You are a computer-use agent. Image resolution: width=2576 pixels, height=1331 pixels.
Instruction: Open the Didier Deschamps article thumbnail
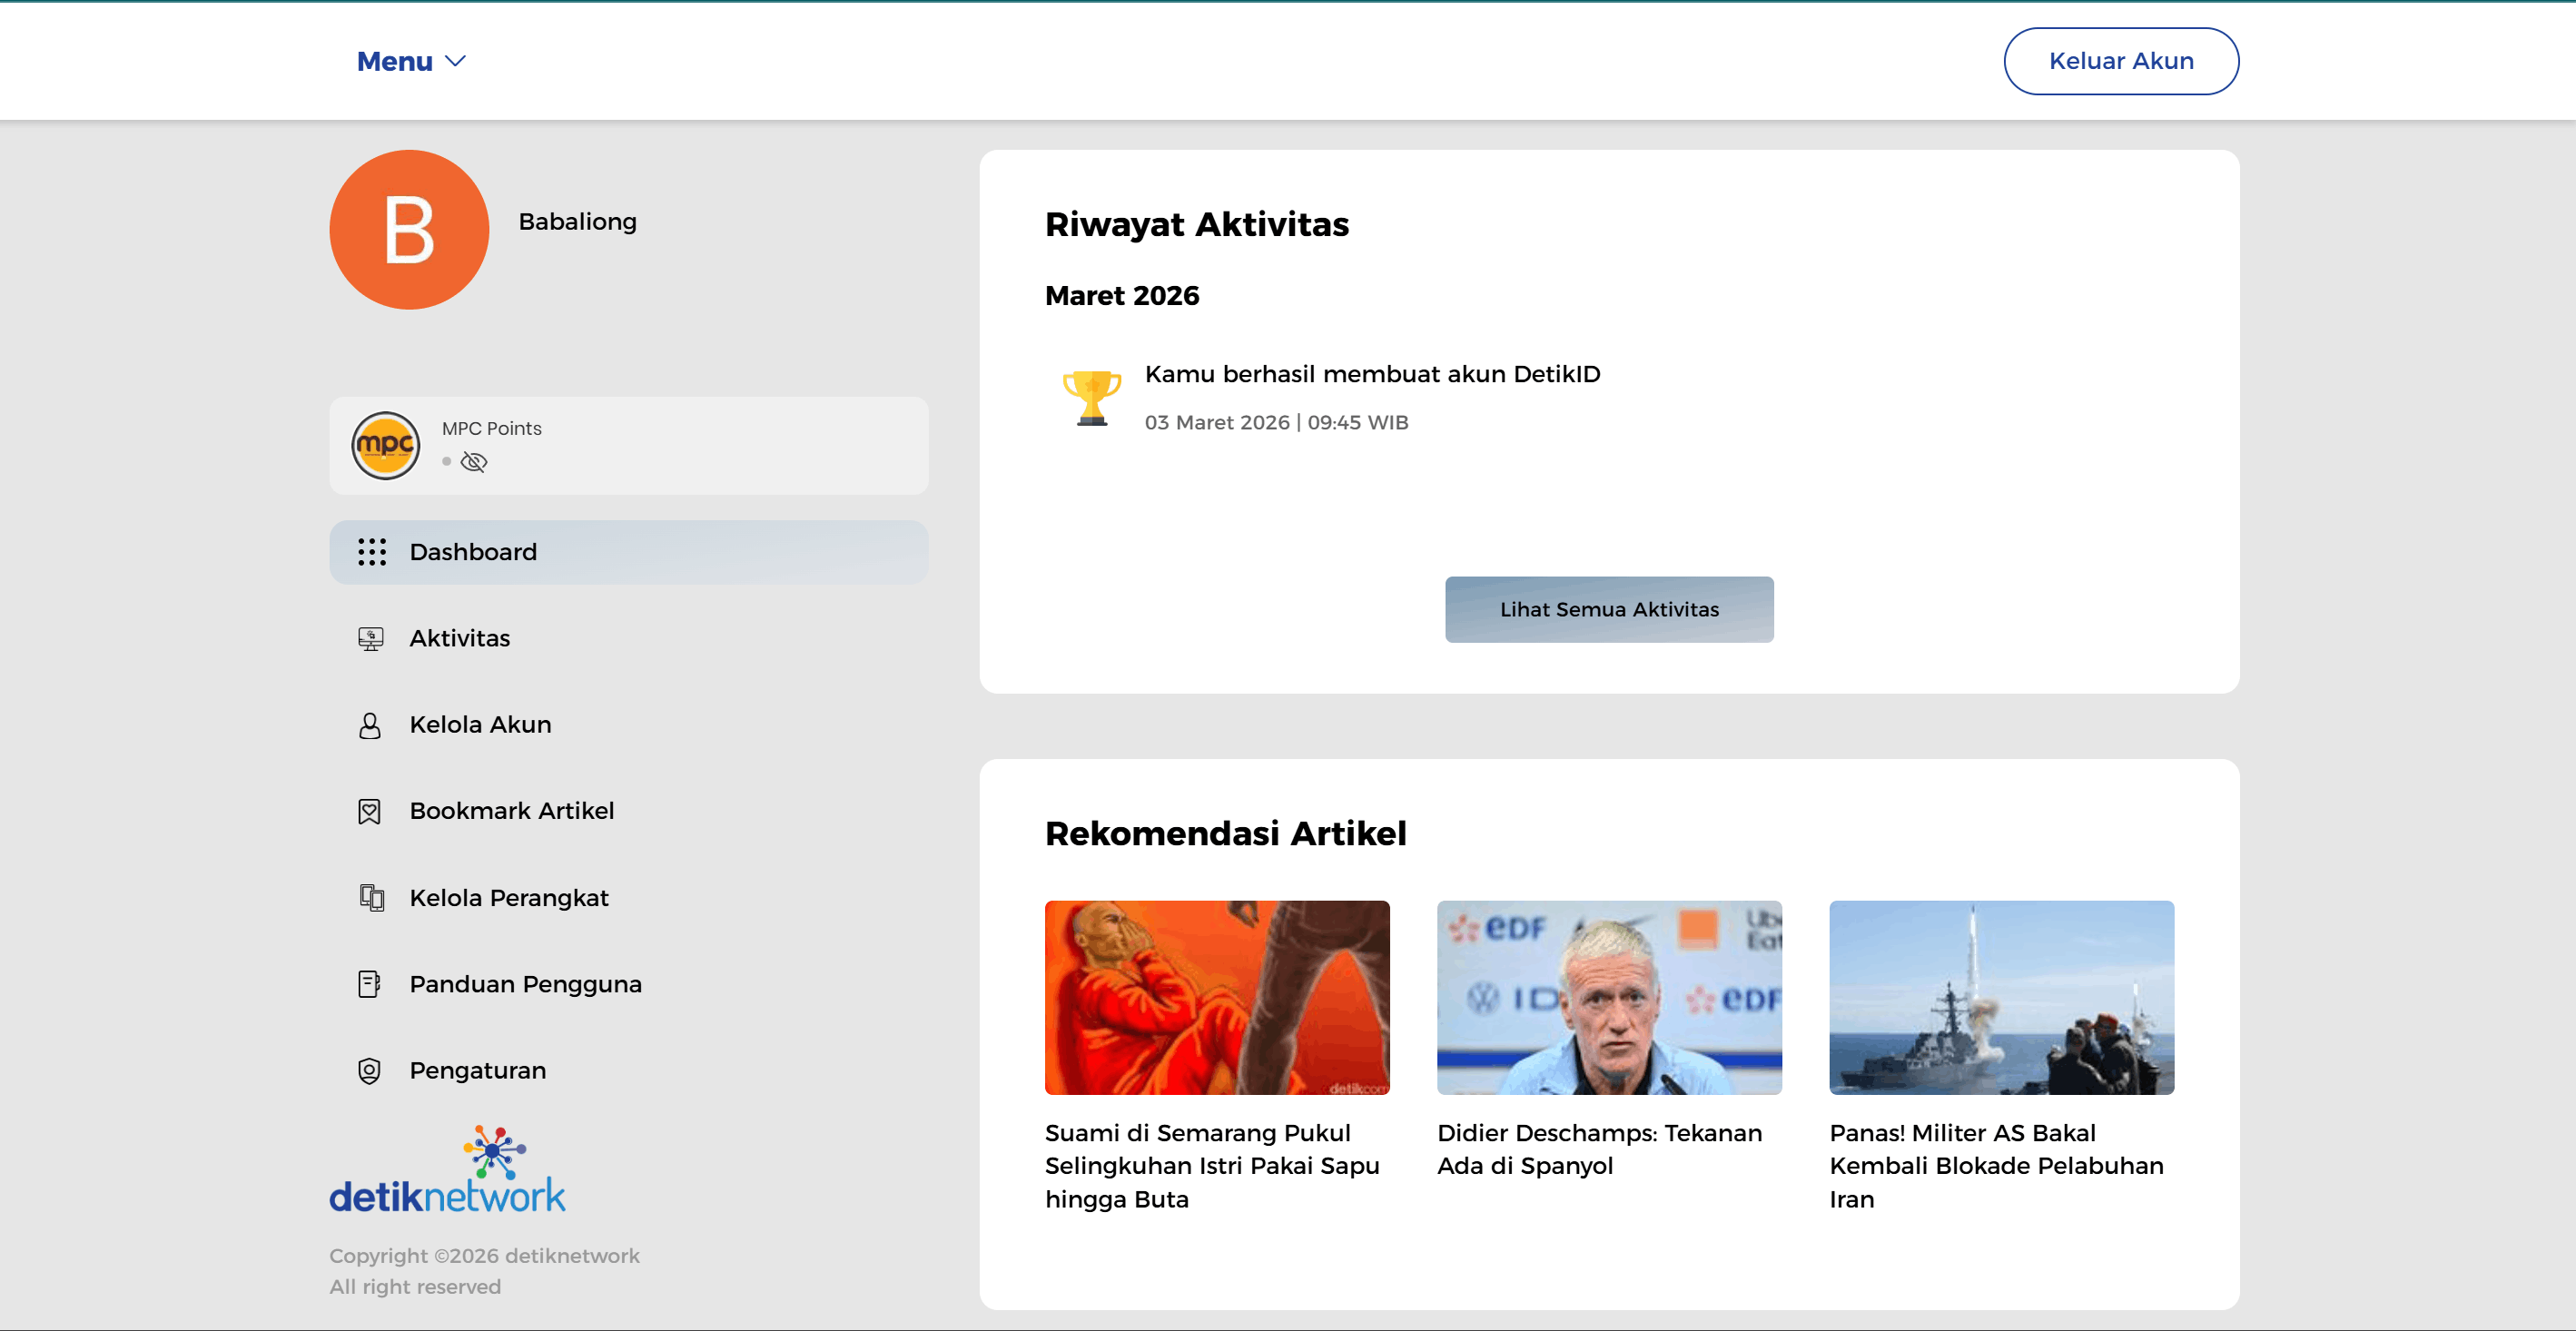pyautogui.click(x=1609, y=997)
